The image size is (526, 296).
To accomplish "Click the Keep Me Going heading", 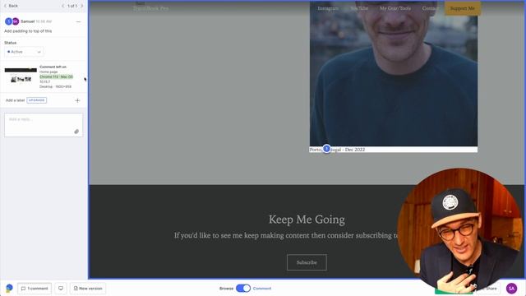I will tap(307, 220).
